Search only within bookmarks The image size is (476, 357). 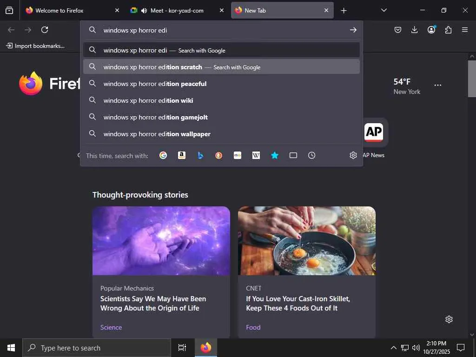(x=275, y=155)
